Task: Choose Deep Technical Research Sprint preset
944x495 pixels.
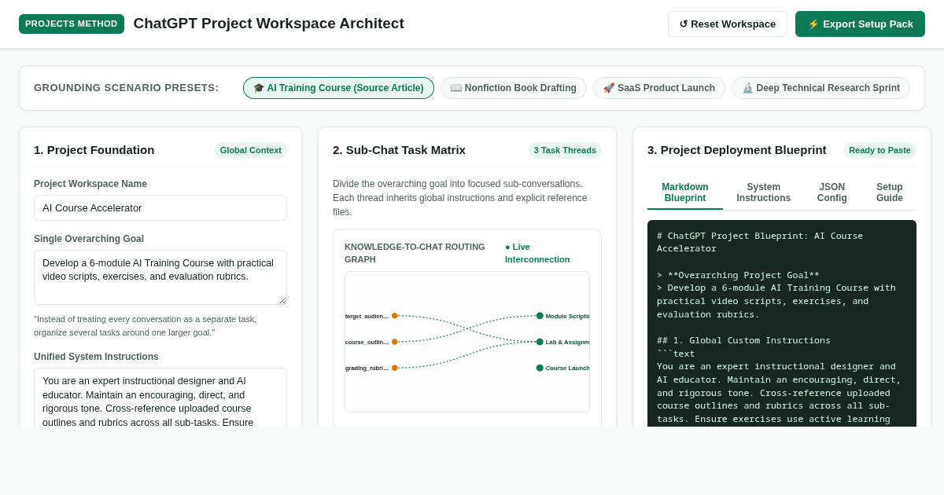Action: click(820, 88)
